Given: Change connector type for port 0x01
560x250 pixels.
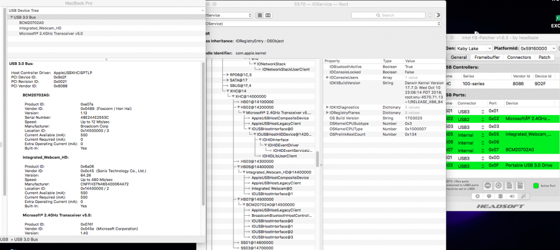Looking at the screenshot, I should coord(471,111).
